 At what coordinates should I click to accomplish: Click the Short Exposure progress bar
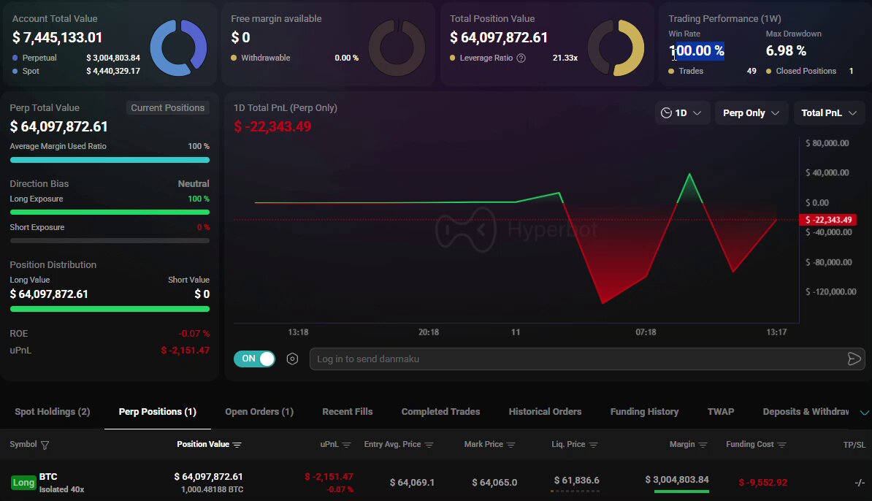[x=110, y=241]
